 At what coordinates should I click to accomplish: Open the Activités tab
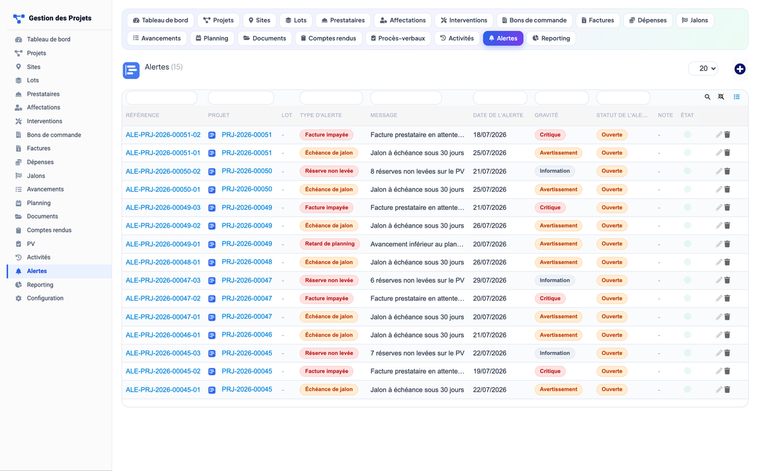[457, 38]
